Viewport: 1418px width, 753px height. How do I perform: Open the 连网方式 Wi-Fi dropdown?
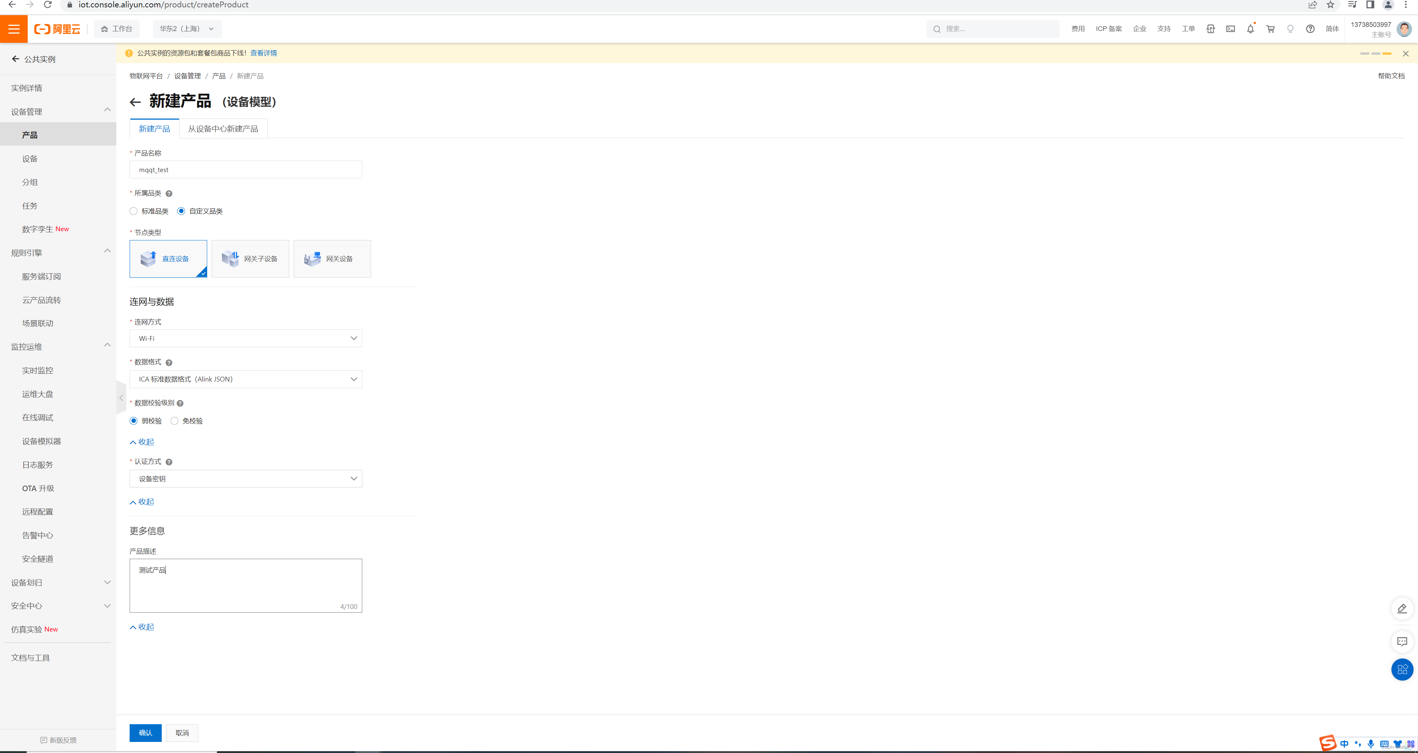[246, 339]
